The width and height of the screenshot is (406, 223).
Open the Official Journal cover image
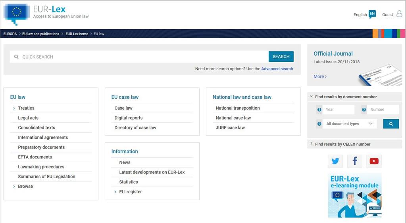pos(380,75)
